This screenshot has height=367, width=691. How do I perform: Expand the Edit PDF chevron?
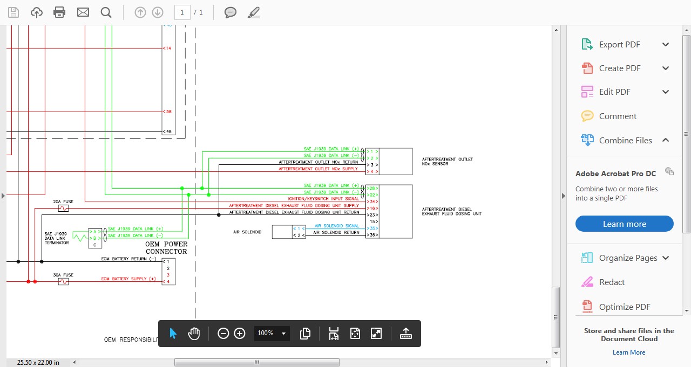pyautogui.click(x=666, y=92)
